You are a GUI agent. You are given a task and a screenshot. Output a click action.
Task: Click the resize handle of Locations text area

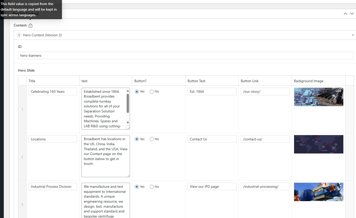tap(128, 175)
